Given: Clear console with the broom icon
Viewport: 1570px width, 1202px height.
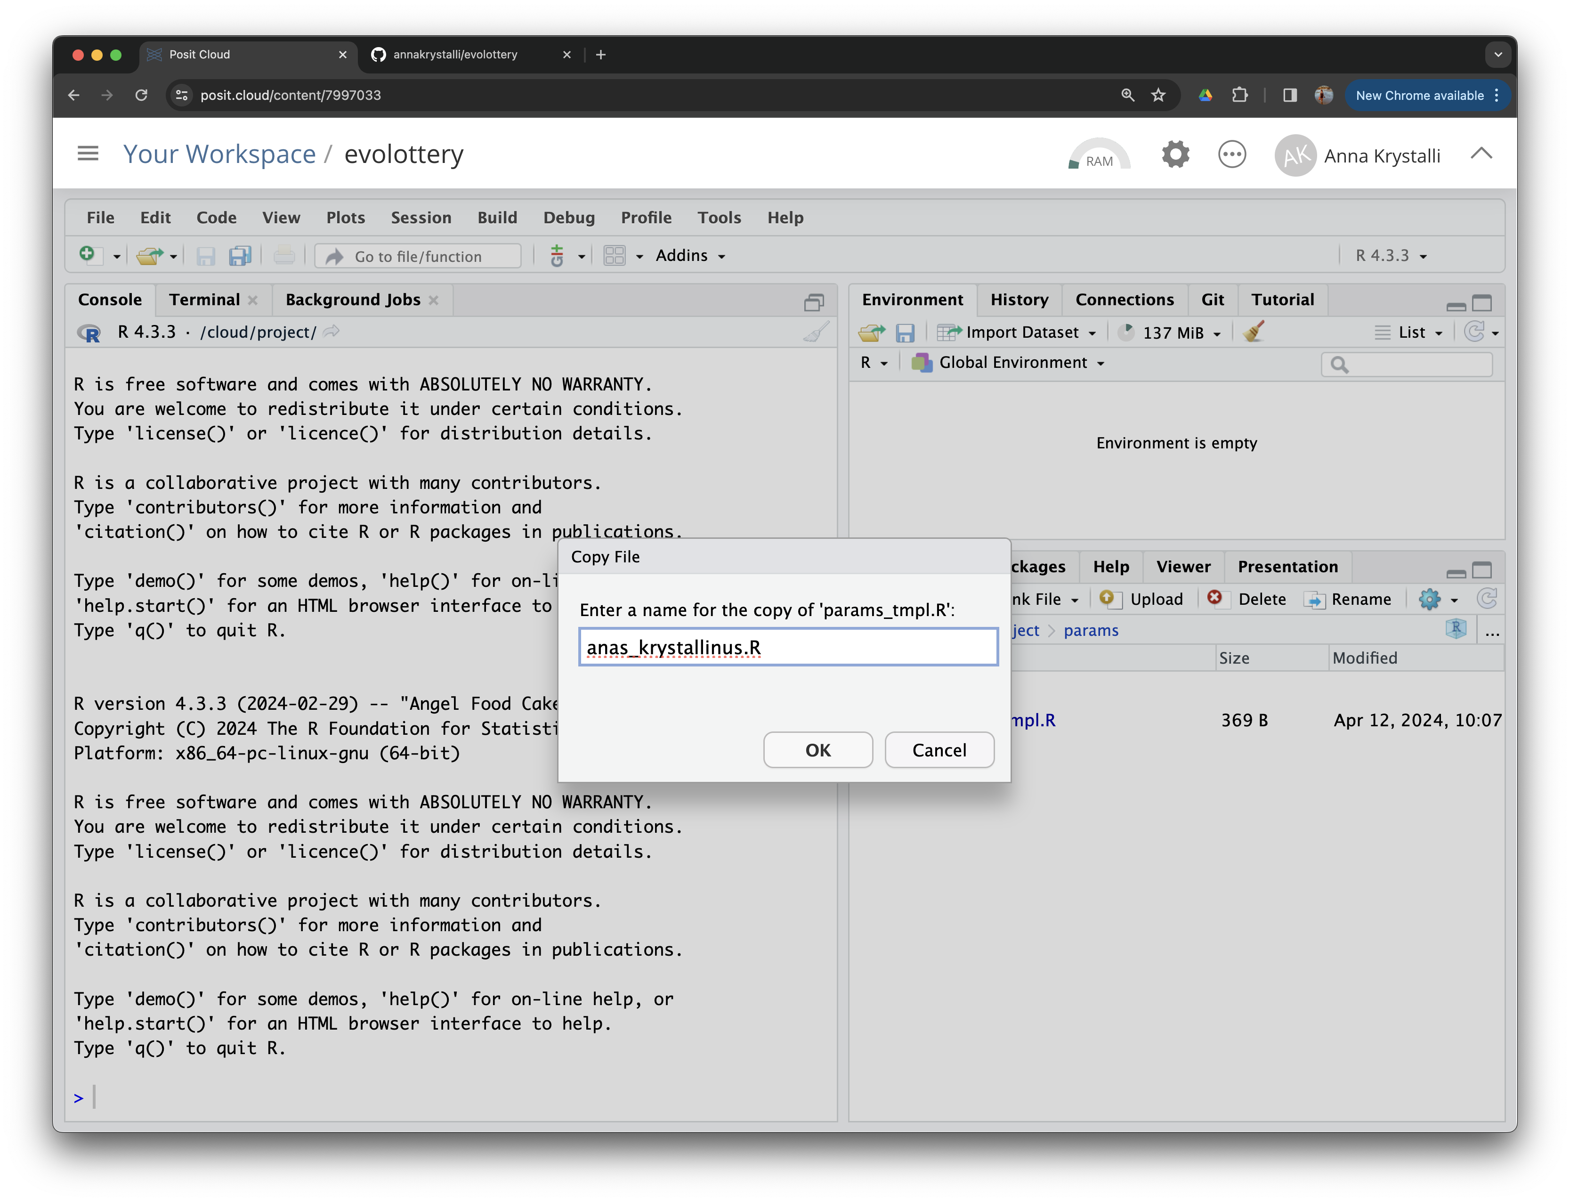Looking at the screenshot, I should tap(816, 332).
